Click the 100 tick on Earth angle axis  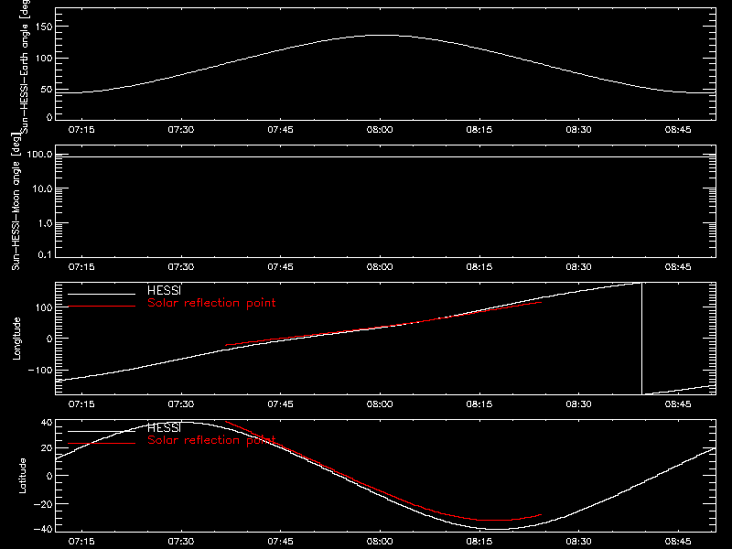pos(44,59)
